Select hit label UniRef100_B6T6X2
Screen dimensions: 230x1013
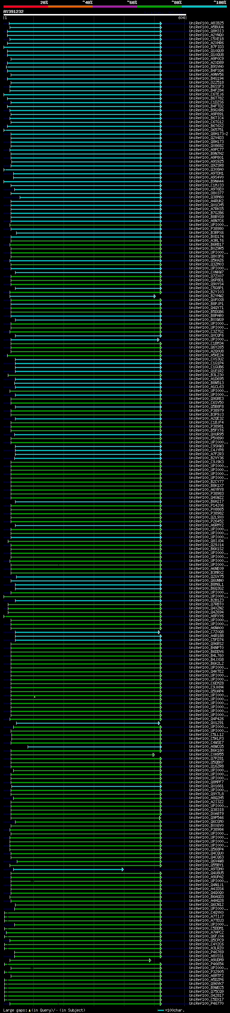coord(206,126)
